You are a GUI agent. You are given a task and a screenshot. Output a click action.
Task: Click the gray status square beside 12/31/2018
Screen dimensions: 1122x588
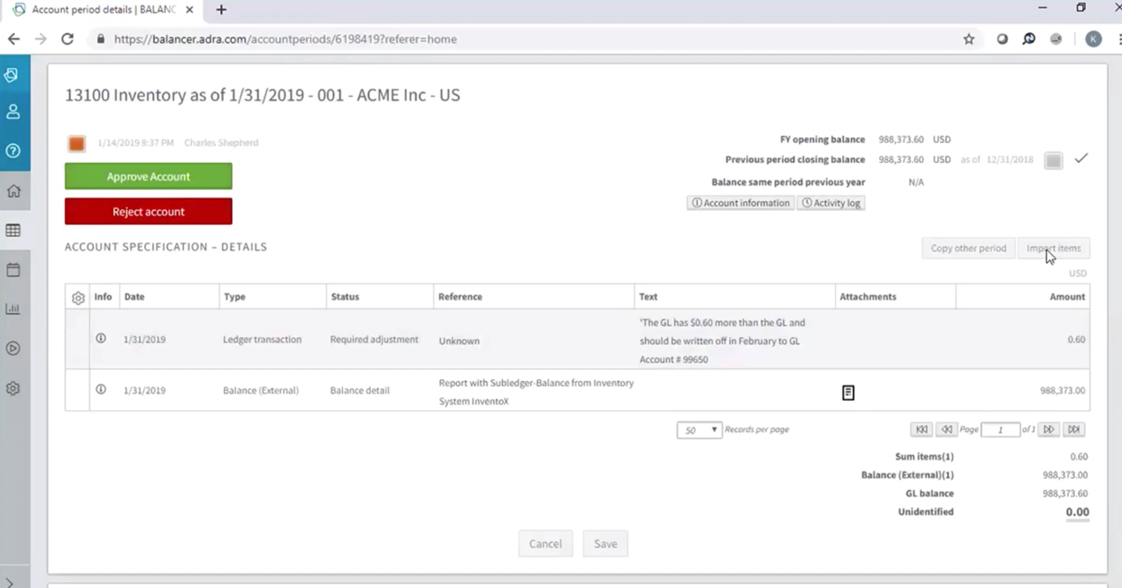(x=1053, y=160)
